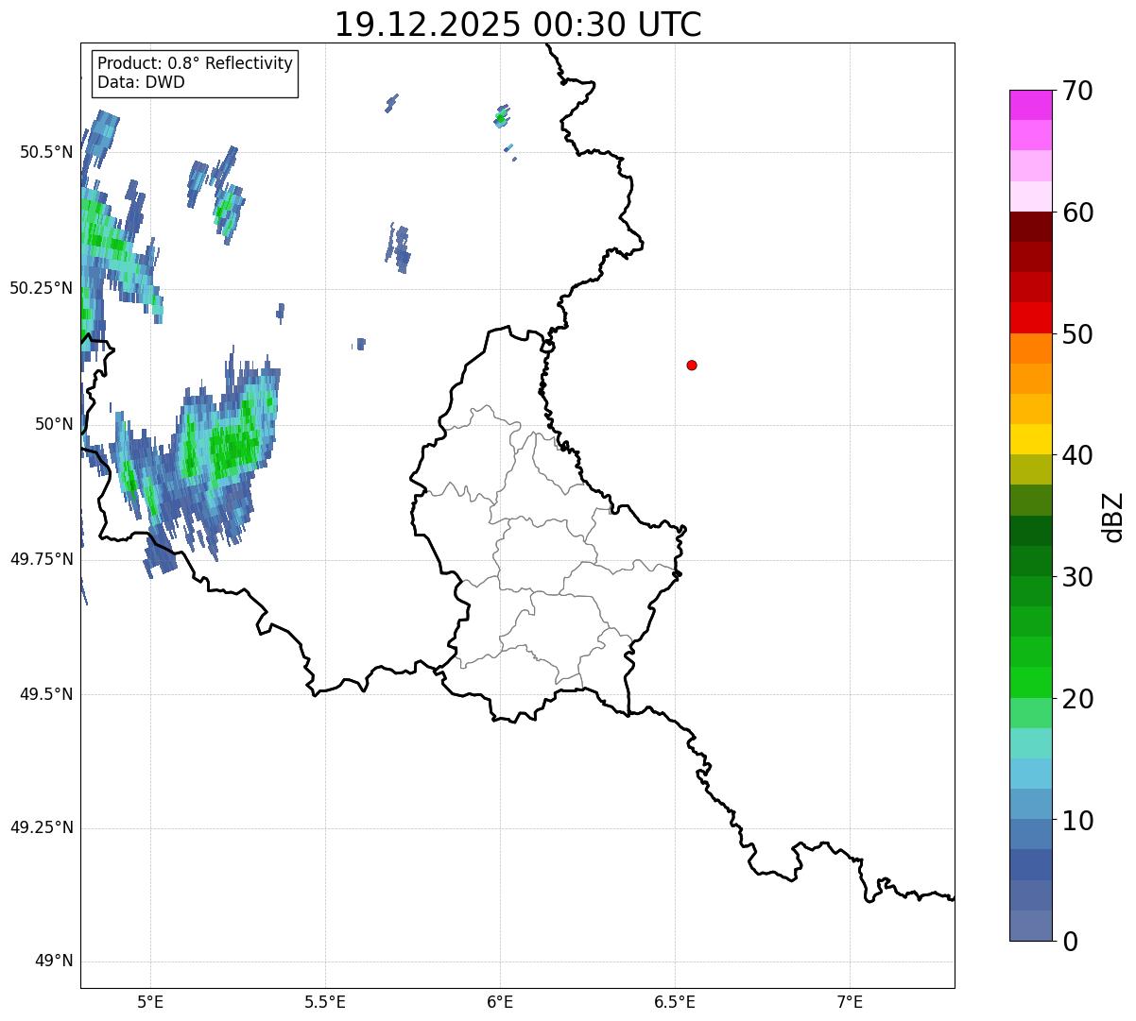Click the 49.5°N latitude label
Image resolution: width=1136 pixels, height=1021 pixels.
(46, 694)
